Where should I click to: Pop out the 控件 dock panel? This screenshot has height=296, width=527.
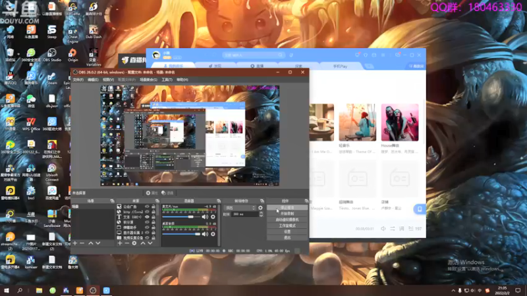click(x=306, y=201)
